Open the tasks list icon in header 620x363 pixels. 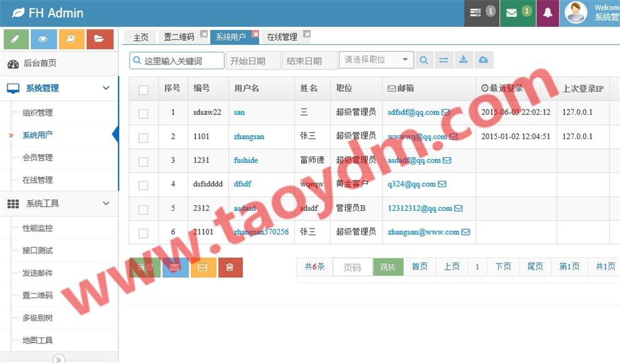[x=475, y=13]
